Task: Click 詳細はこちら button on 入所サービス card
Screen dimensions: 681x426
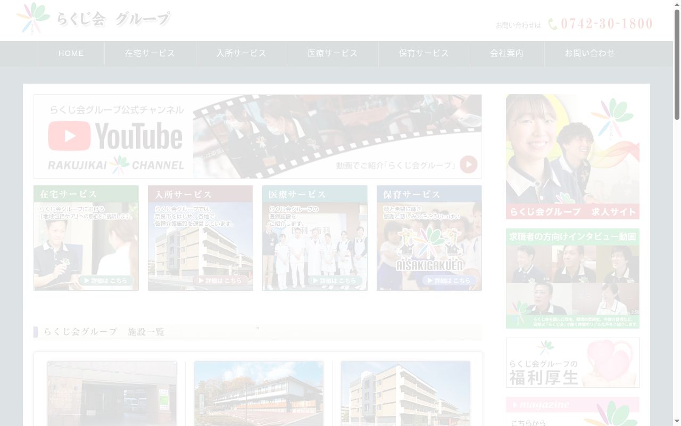Action: click(220, 281)
